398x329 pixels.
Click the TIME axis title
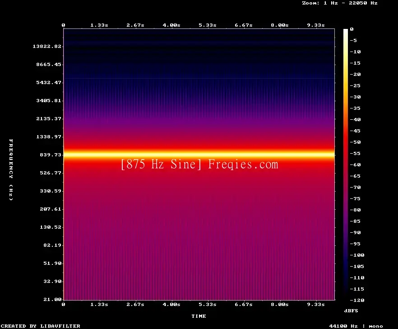click(x=199, y=316)
